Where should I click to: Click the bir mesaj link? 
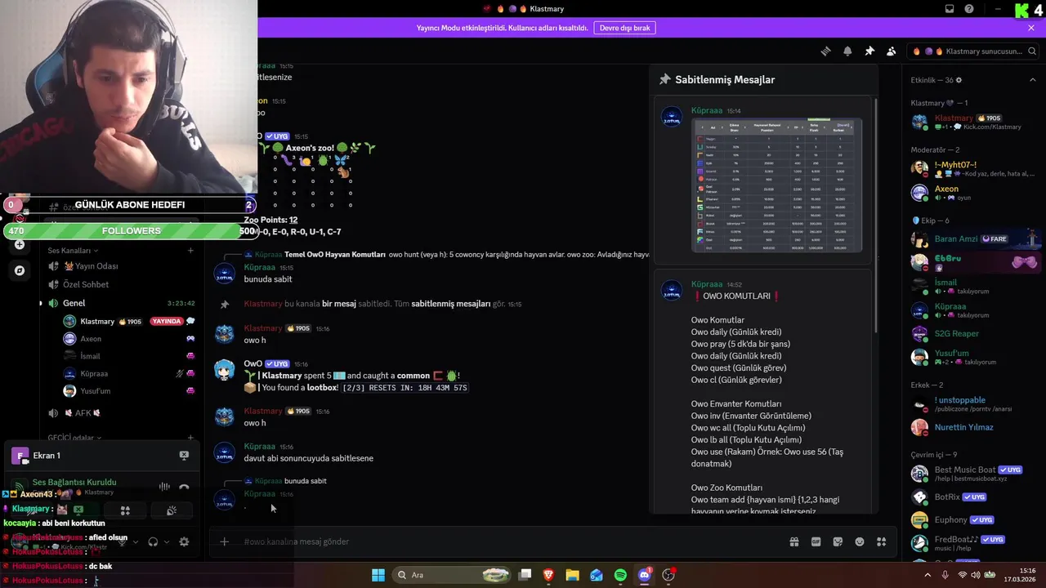click(x=339, y=304)
